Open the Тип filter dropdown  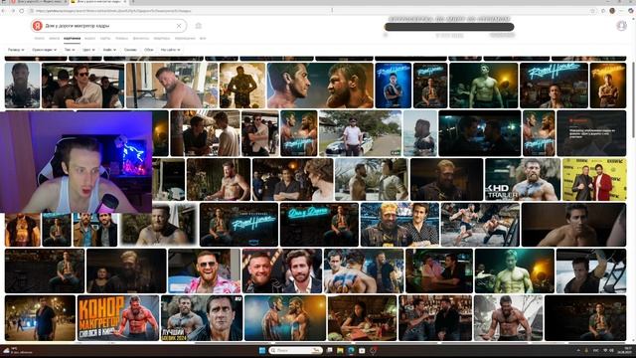click(70, 50)
